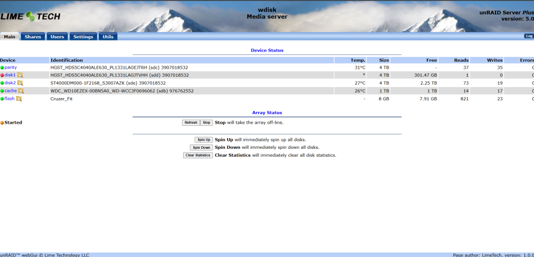Click the ST4000DM000 identification text
Viewport: 534px width, 257px height.
108,83
